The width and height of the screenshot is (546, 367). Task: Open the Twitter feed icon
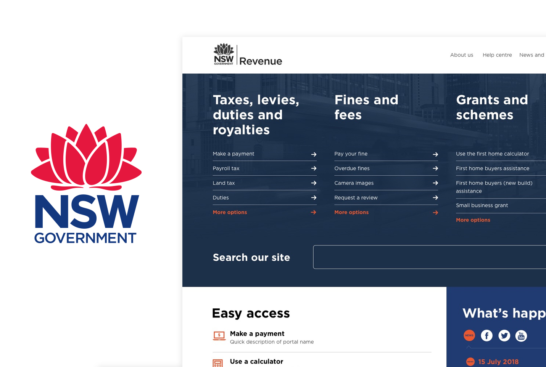504,335
